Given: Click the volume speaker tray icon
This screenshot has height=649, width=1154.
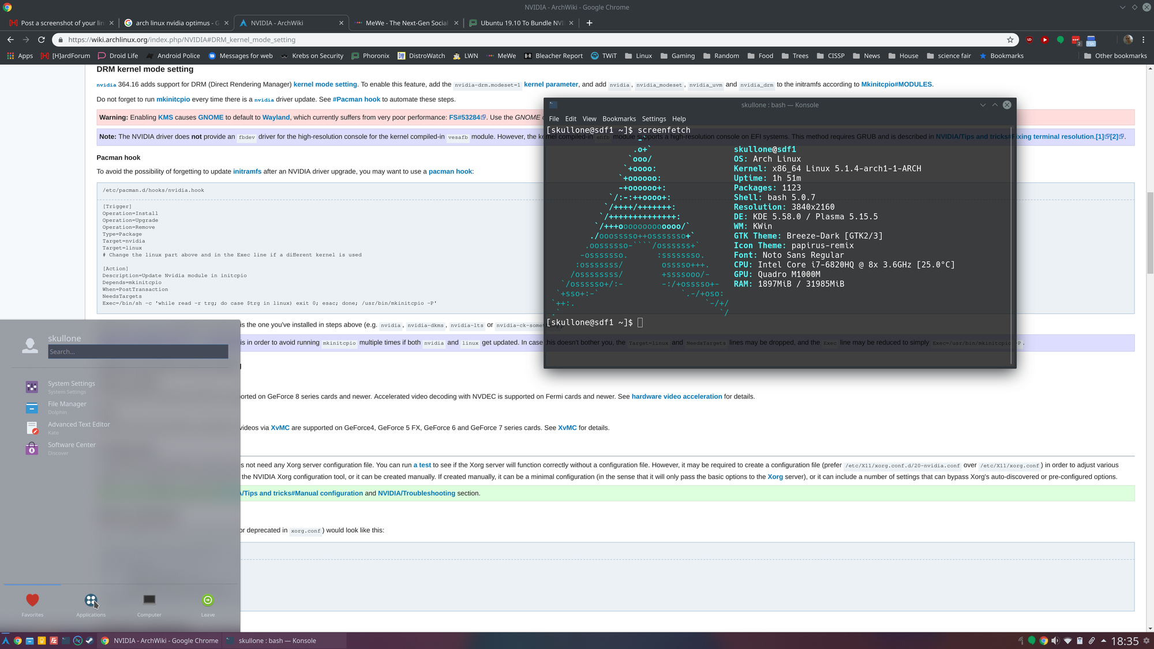Looking at the screenshot, I should [x=1055, y=640].
